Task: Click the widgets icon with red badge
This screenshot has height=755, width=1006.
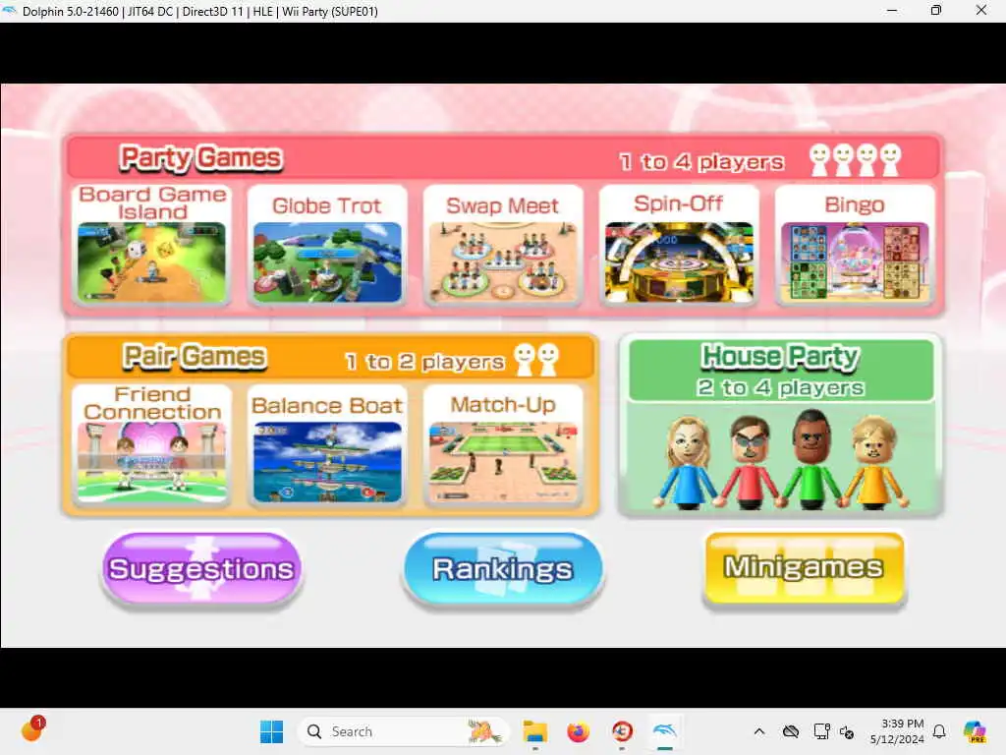Action: [x=32, y=730]
